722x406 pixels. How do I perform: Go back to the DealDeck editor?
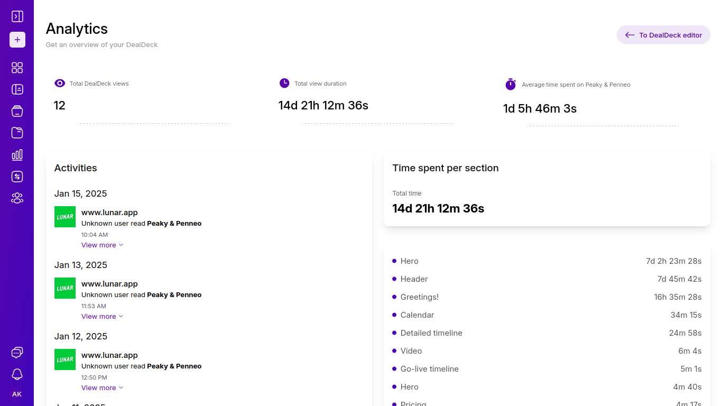click(663, 34)
